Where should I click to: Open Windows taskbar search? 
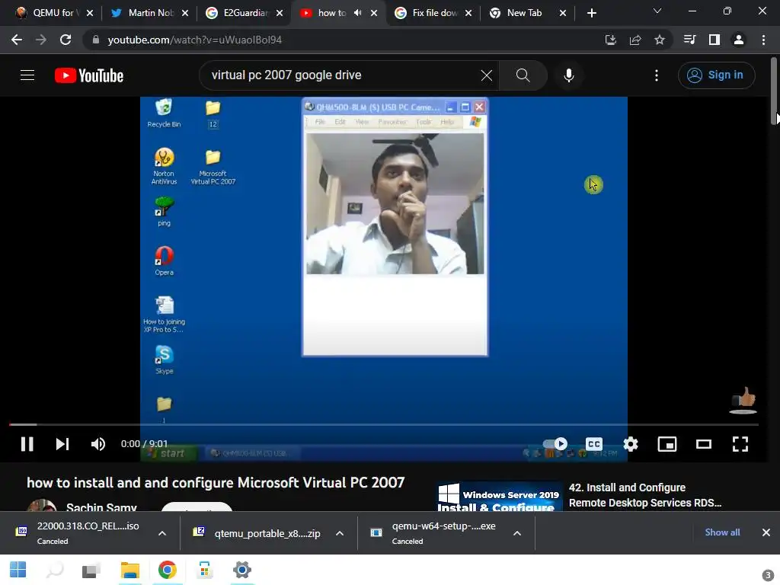click(55, 570)
